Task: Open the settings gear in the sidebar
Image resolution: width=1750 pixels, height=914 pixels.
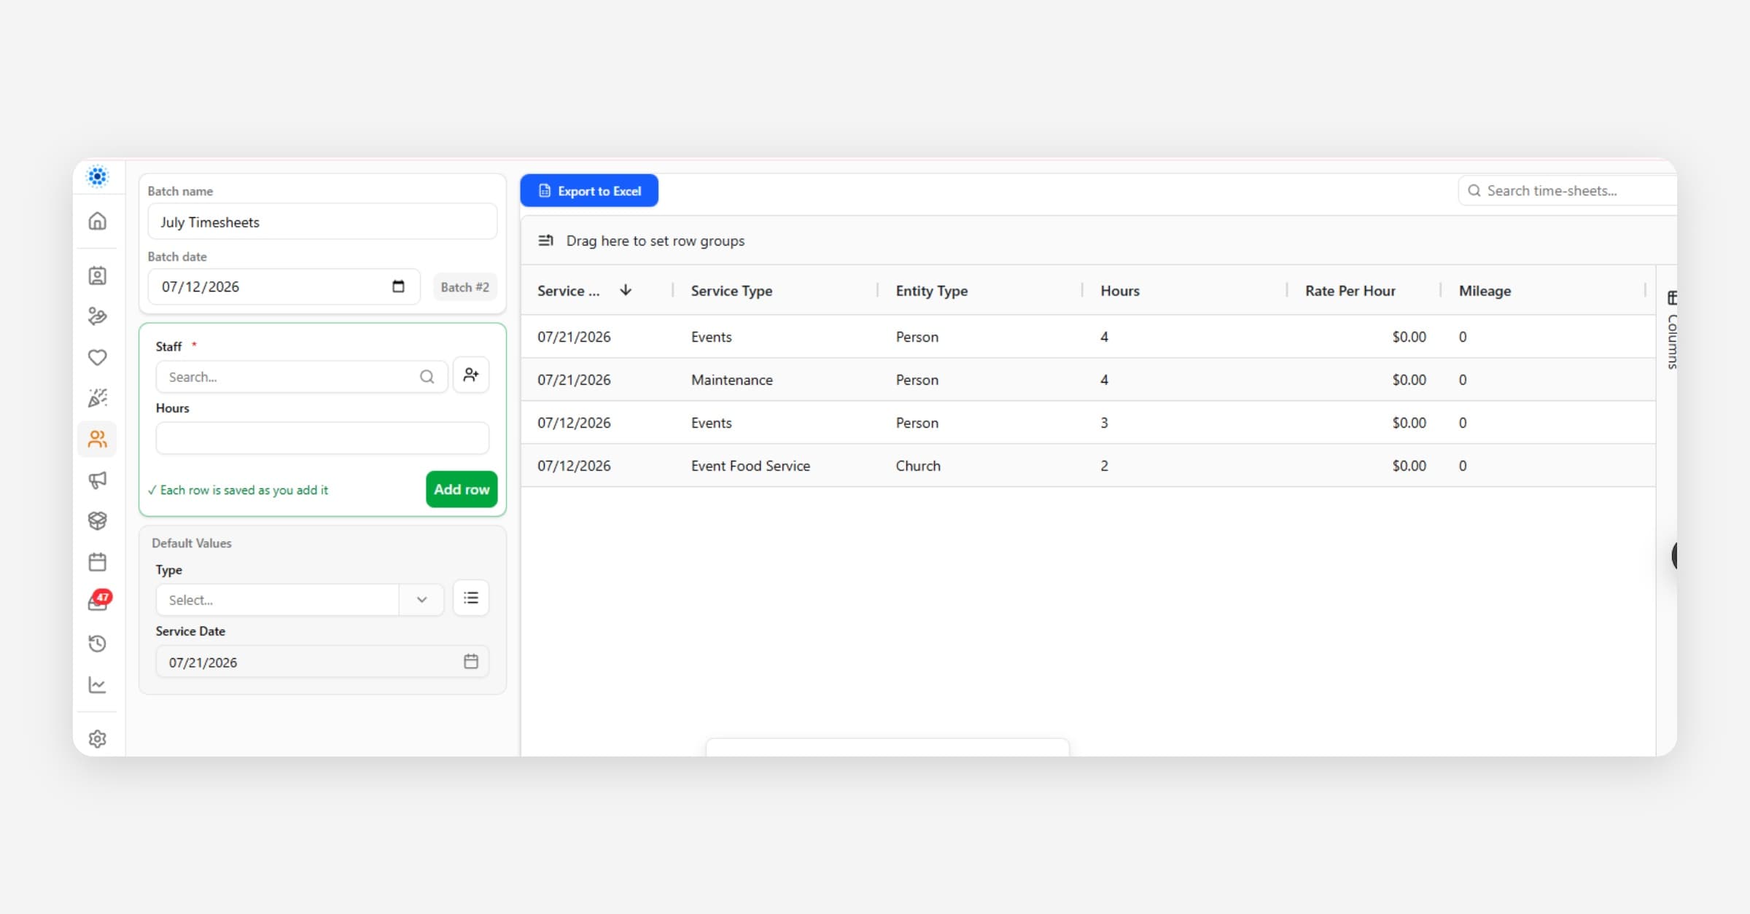Action: (97, 739)
